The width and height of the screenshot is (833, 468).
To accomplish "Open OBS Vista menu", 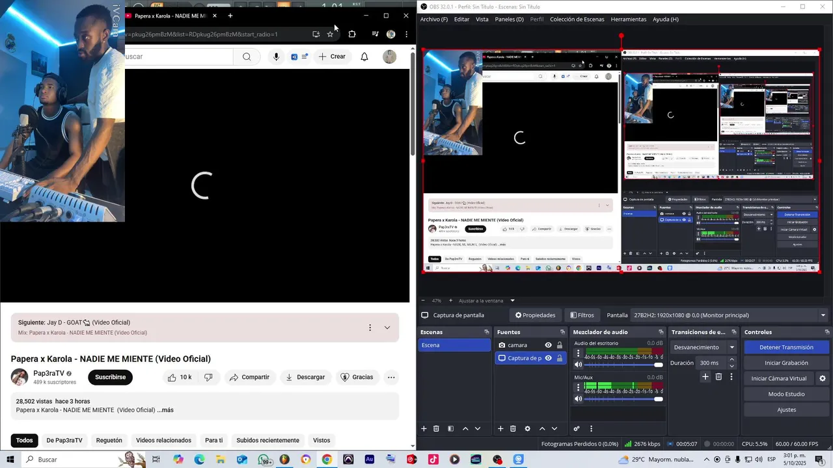I will point(482,19).
